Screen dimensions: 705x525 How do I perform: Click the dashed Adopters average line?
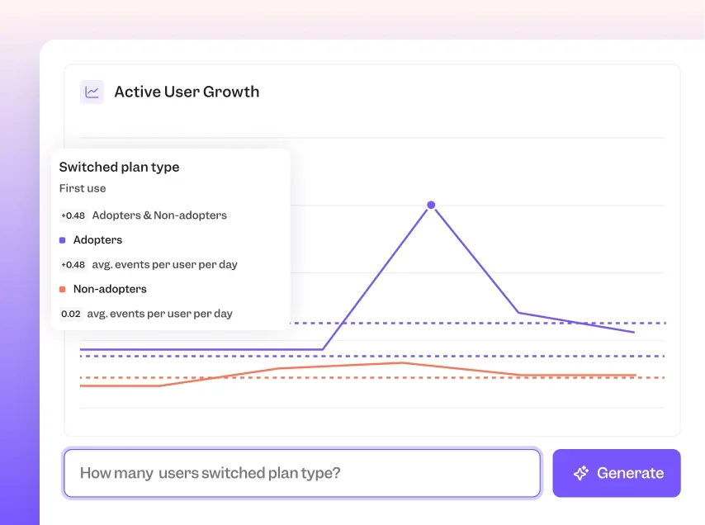(495, 323)
